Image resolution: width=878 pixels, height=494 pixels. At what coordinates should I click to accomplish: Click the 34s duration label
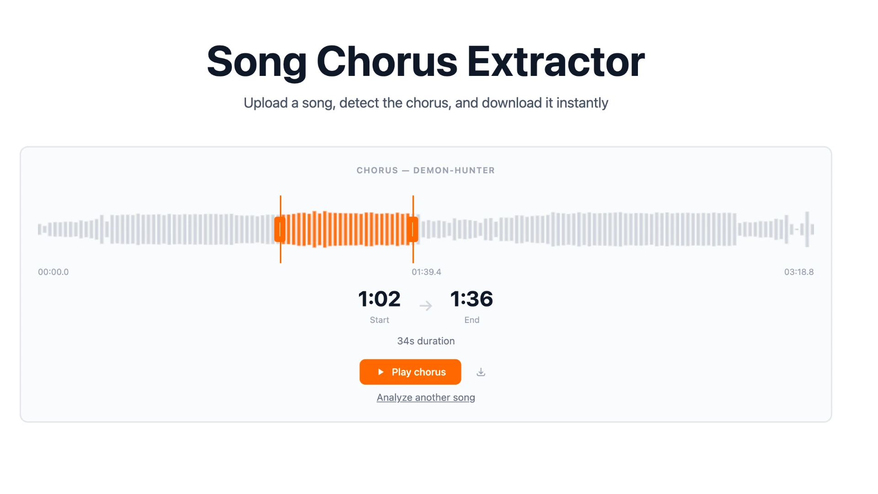425,341
